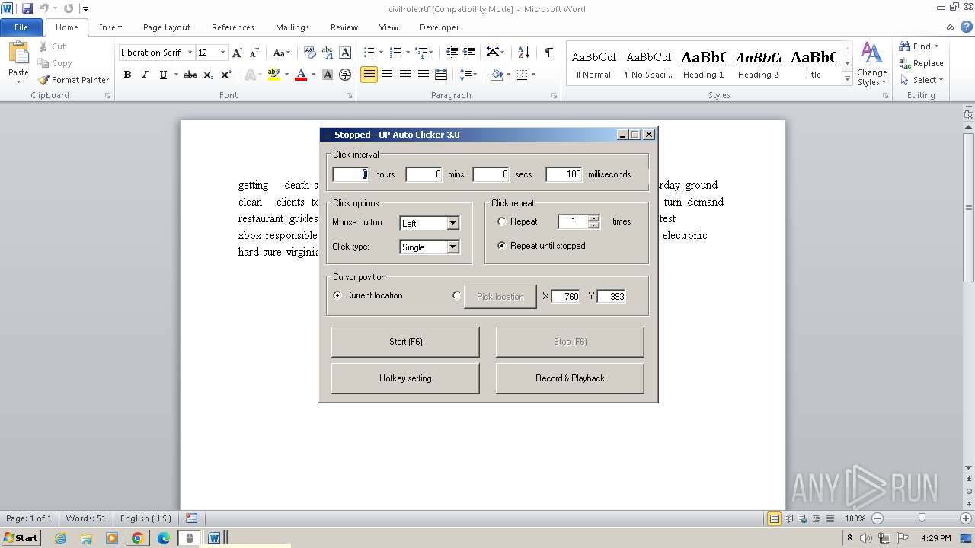Click Replace in Editing group
975x548 pixels.
point(921,63)
